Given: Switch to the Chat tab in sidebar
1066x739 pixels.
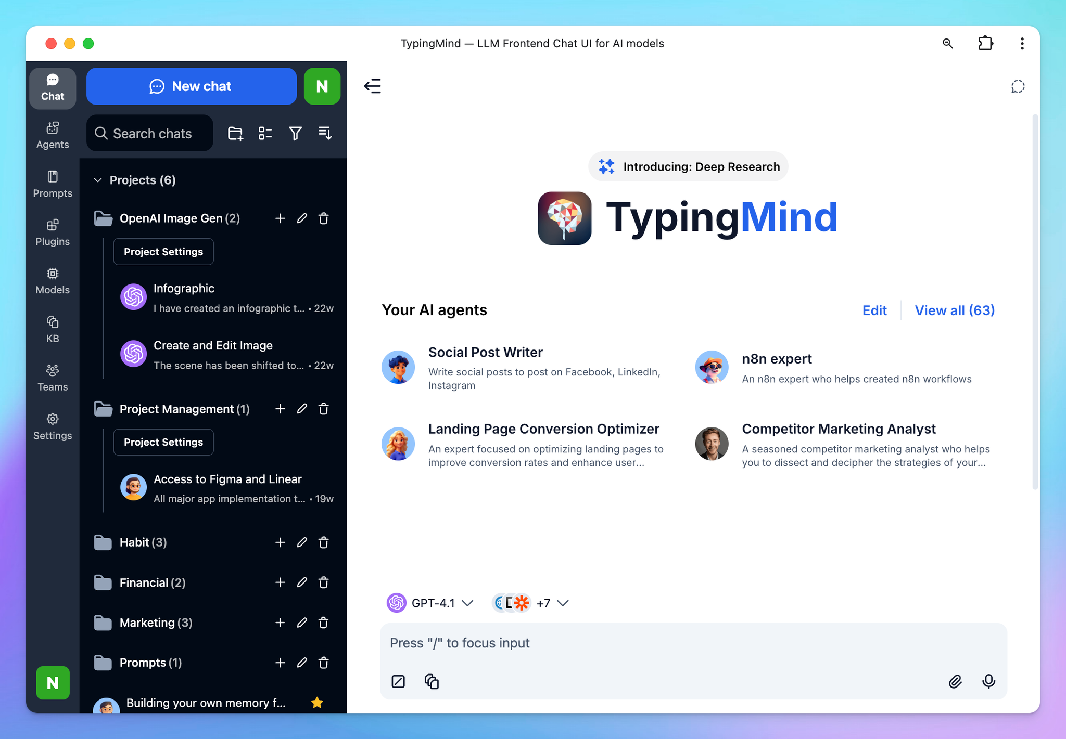Looking at the screenshot, I should click(52, 88).
